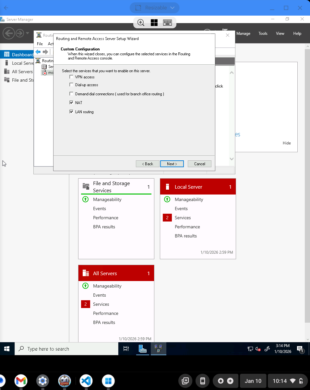Click the magnifier zoom icon in the floating overlay
Screen dimensions: 310x390
(x=141, y=22)
